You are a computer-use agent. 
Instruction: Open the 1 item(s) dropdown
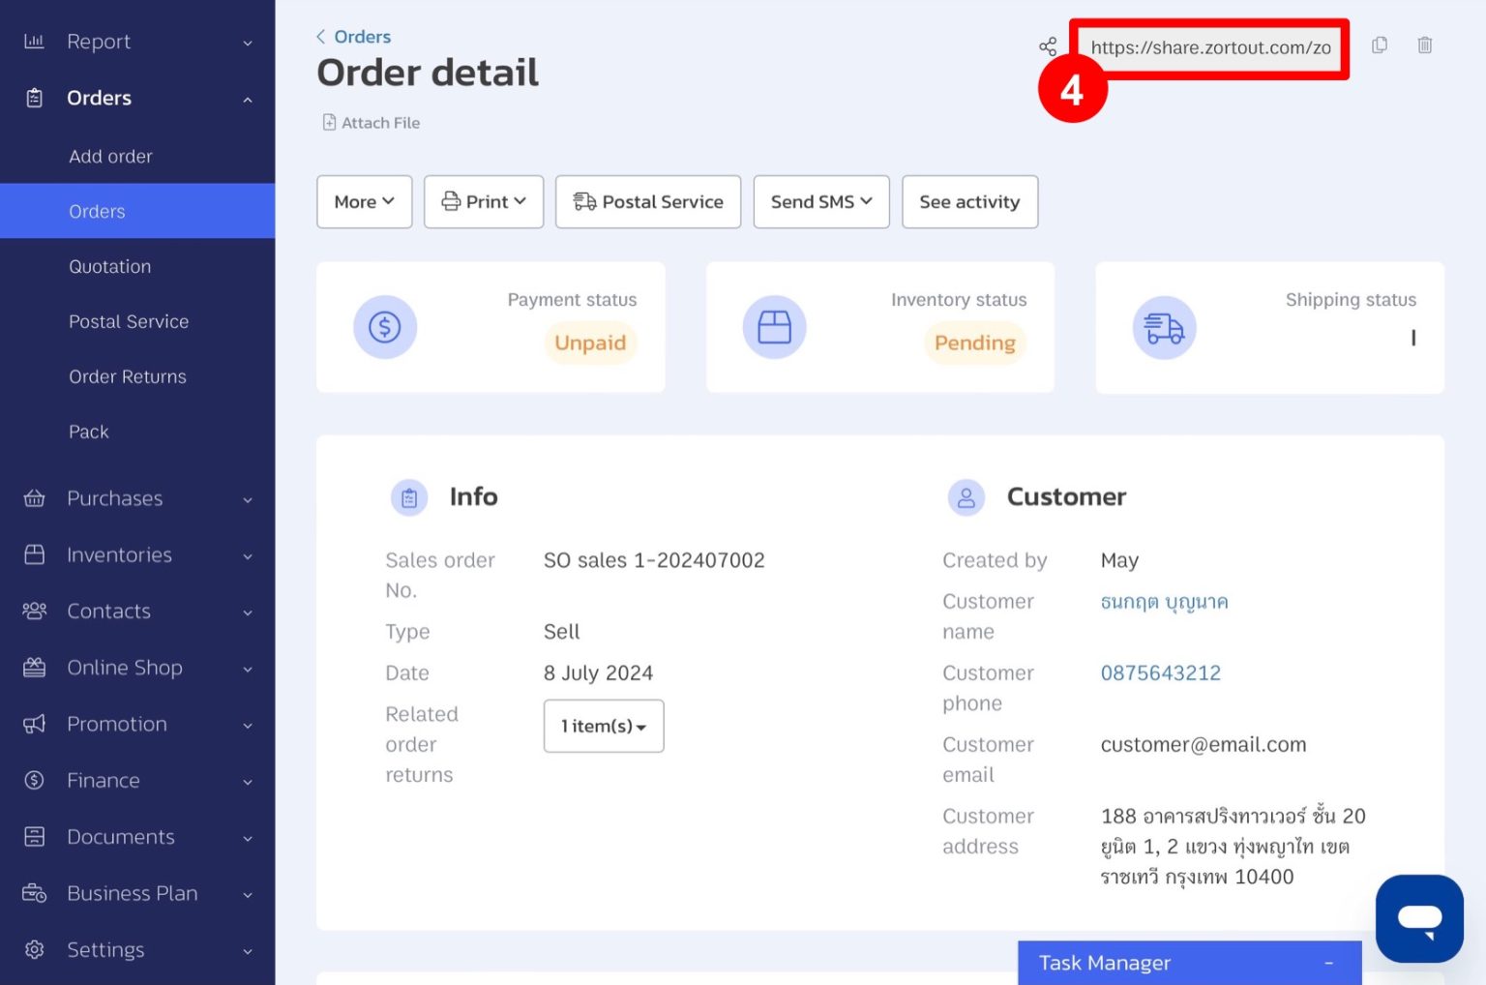click(603, 726)
